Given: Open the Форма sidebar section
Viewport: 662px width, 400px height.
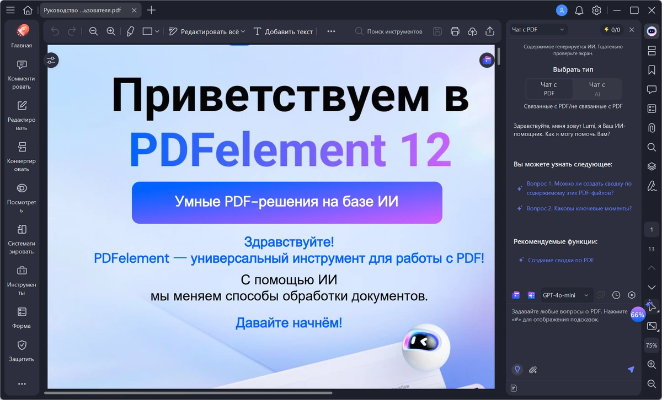Looking at the screenshot, I should click(22, 318).
